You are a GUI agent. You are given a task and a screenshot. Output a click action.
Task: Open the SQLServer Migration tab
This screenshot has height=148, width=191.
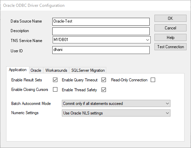coord(88,70)
